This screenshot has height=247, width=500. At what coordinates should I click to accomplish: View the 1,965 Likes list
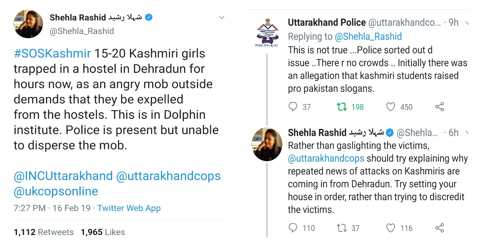click(x=103, y=232)
